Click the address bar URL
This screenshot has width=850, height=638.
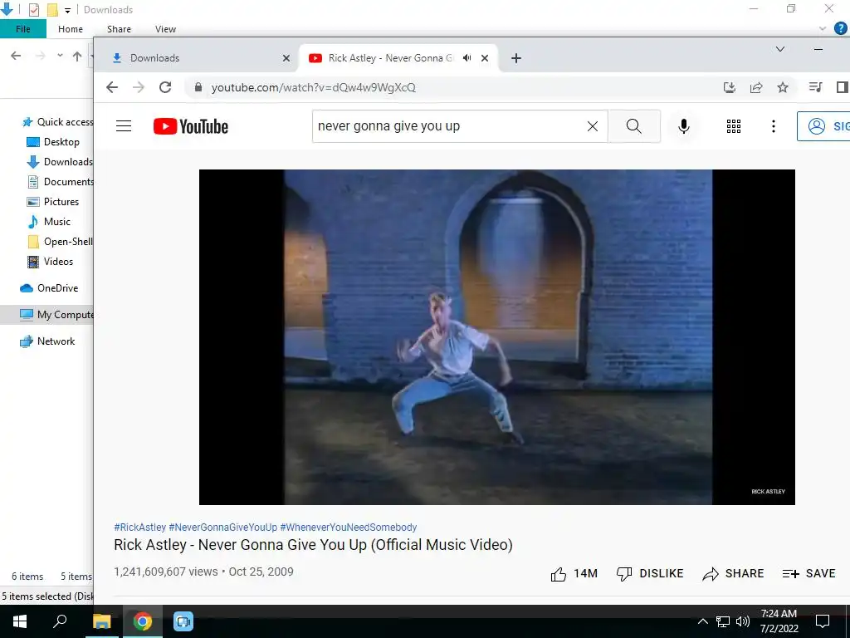313,87
